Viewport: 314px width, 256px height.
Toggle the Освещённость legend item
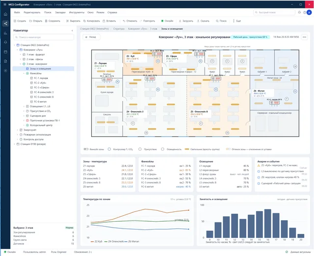pos(171,149)
